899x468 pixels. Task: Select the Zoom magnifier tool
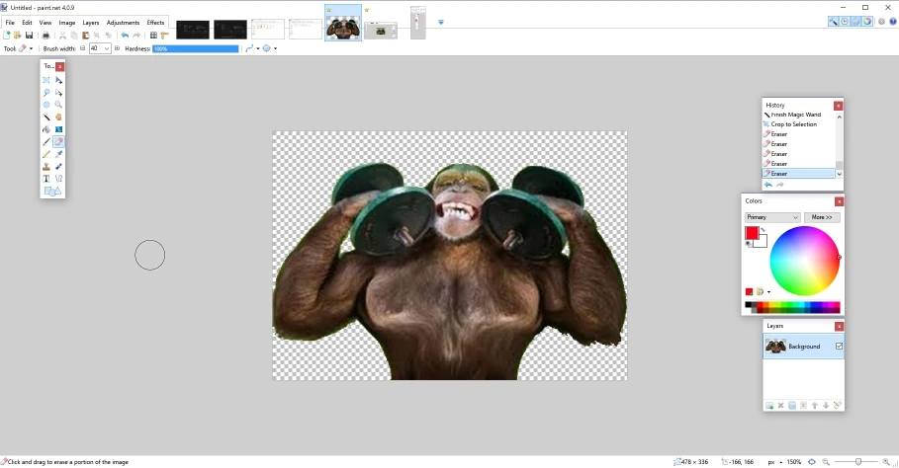[58, 105]
